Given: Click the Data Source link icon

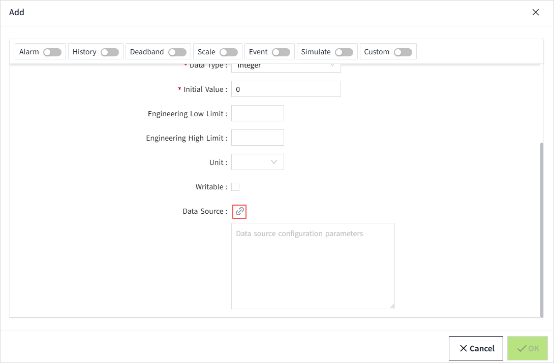Looking at the screenshot, I should (x=239, y=211).
